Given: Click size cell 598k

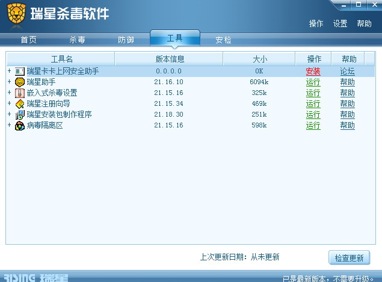Looking at the screenshot, I should 259,126.
